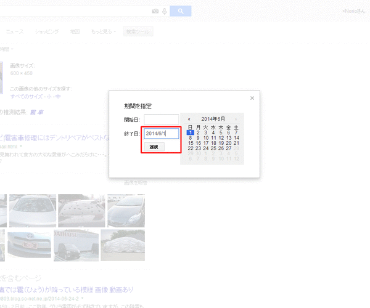The image size is (370, 308).
Task: Click the 中 size link
Action: tap(58, 96)
